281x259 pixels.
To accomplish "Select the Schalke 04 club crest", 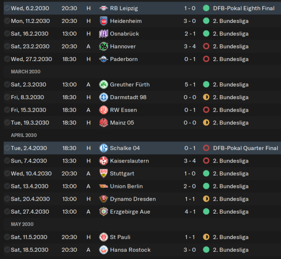I will point(104,148).
